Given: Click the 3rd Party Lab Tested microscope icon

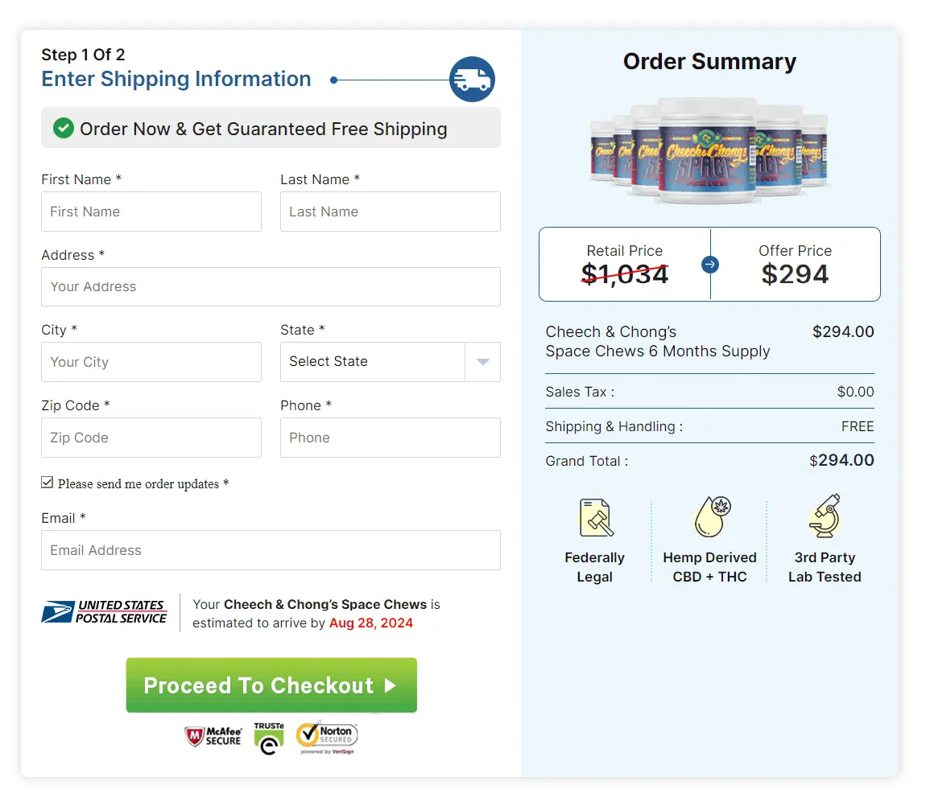Looking at the screenshot, I should coord(825,518).
